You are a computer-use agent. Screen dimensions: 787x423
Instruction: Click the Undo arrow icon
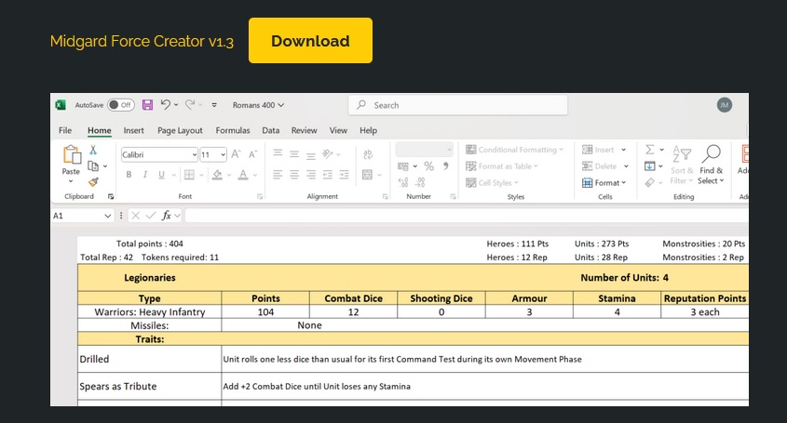tap(165, 104)
